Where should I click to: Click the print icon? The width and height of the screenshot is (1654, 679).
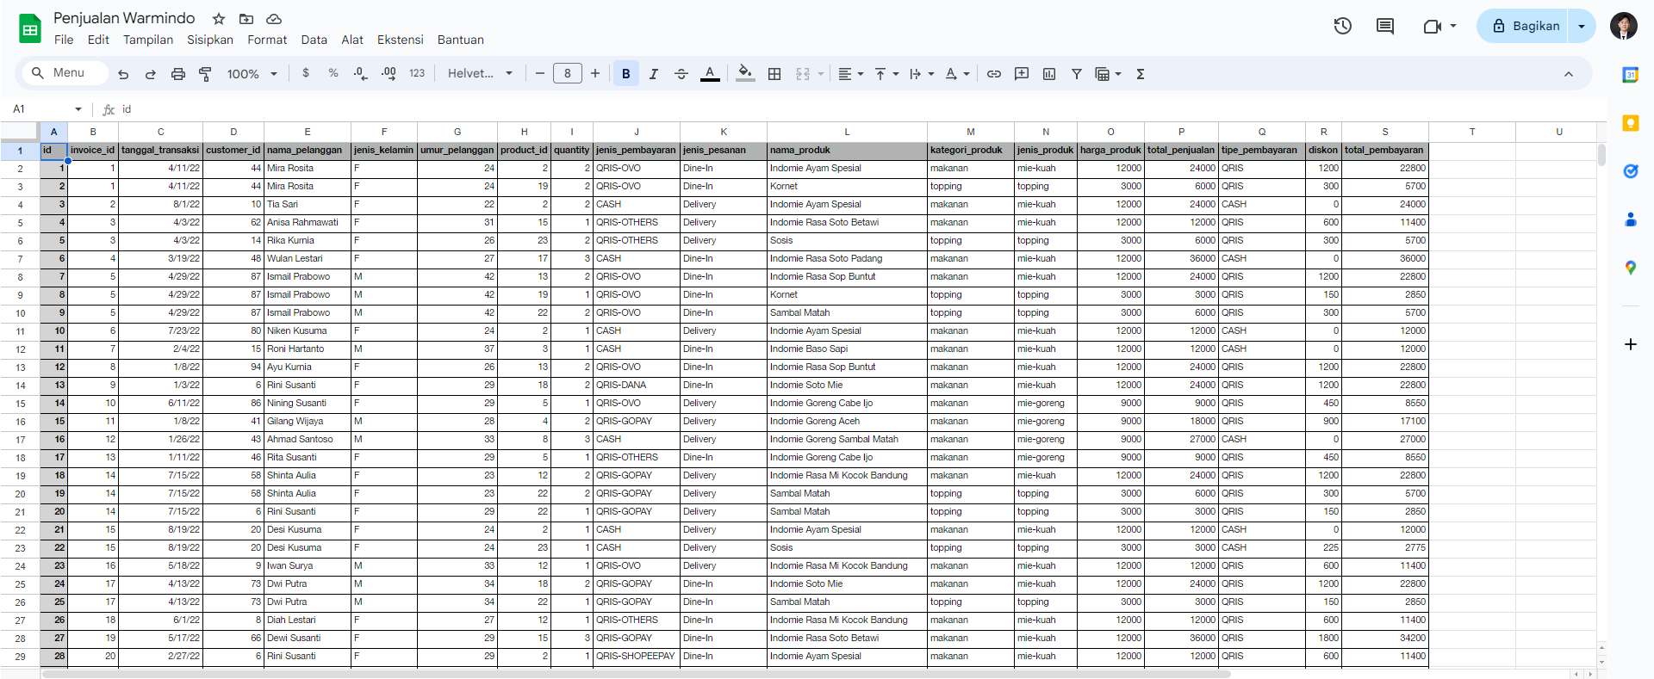[x=178, y=74]
